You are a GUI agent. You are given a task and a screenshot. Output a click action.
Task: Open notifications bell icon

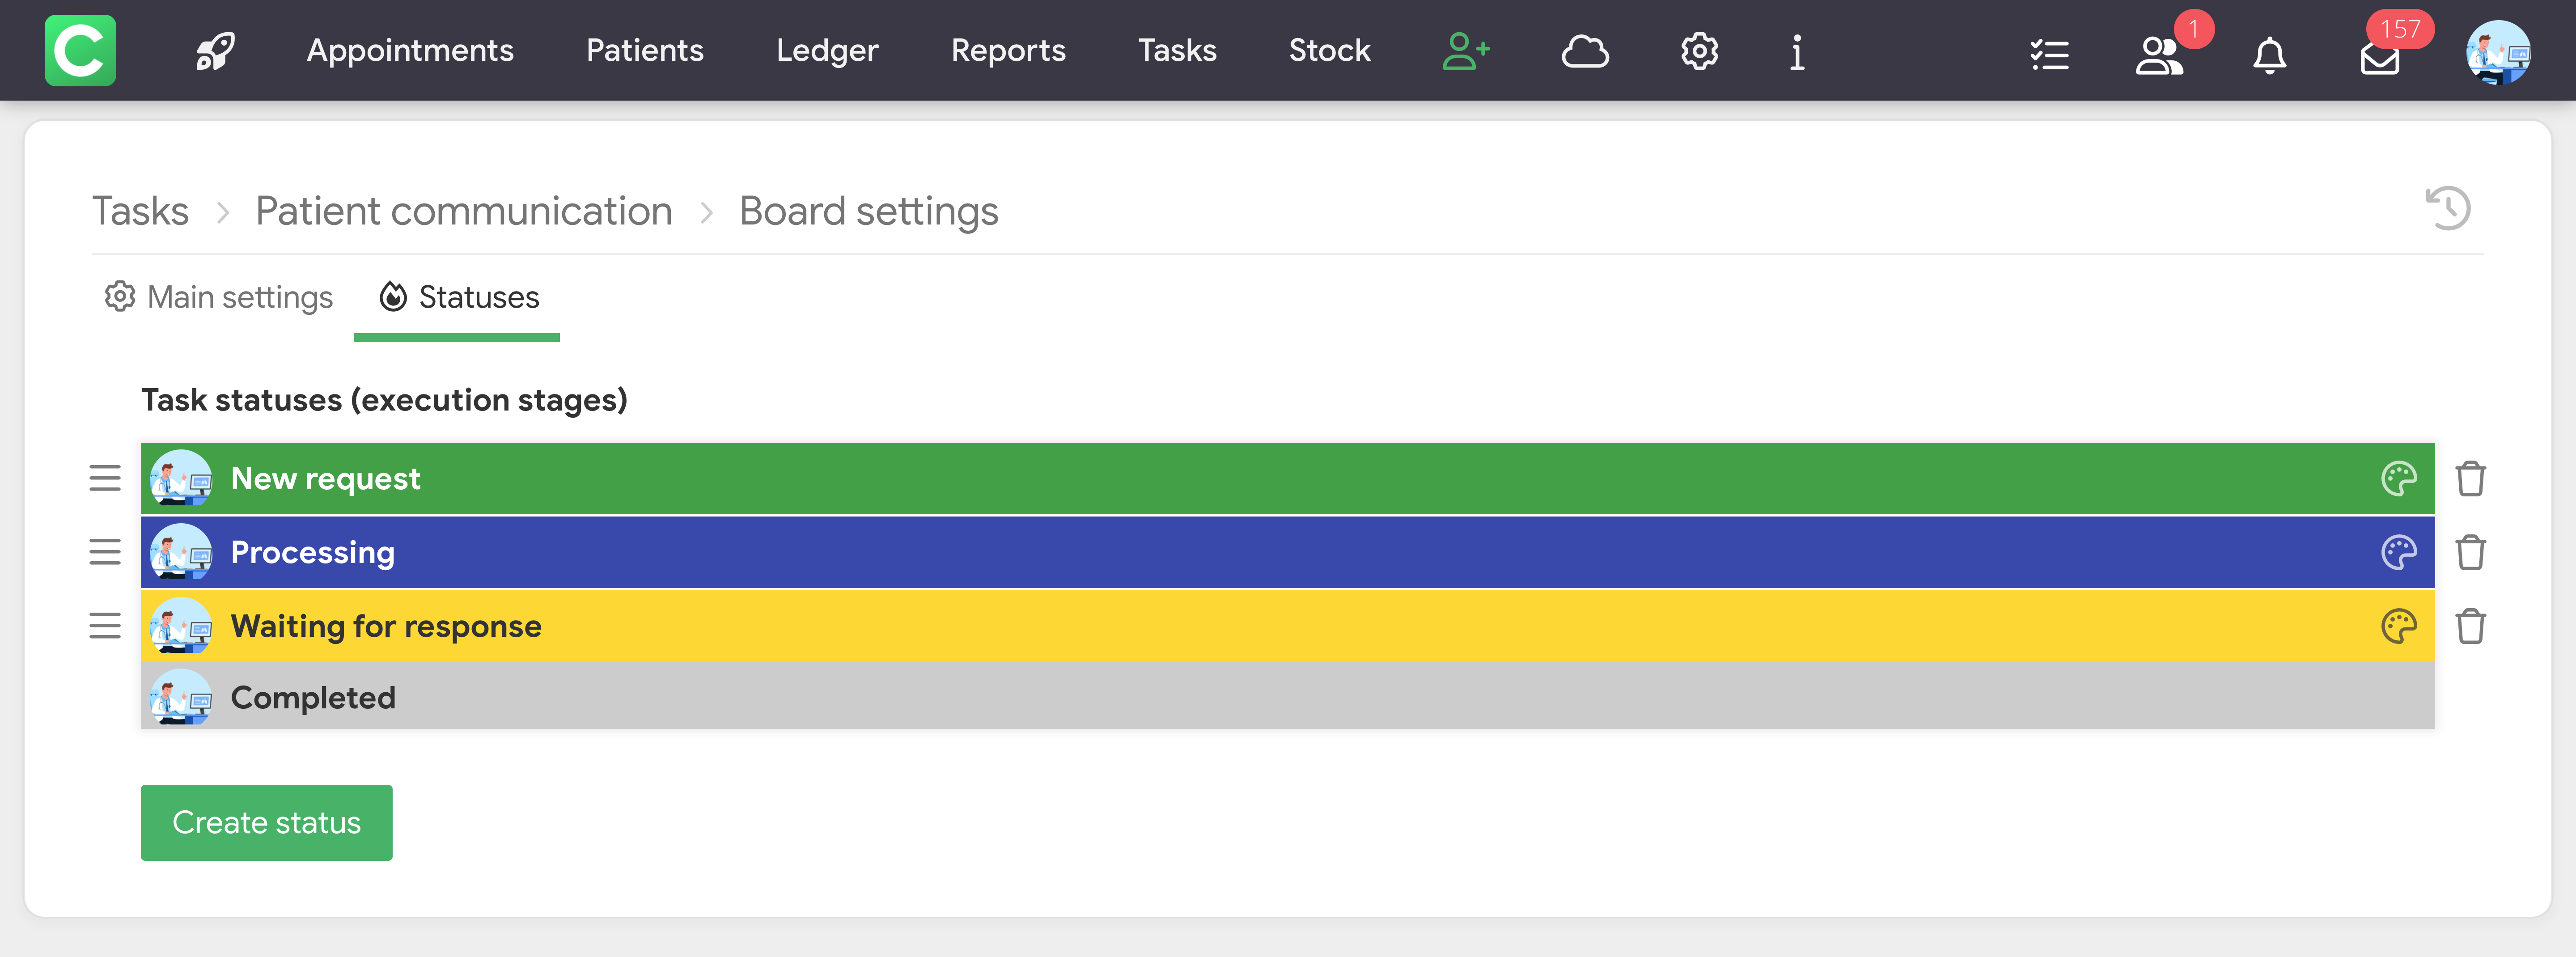[x=2269, y=55]
